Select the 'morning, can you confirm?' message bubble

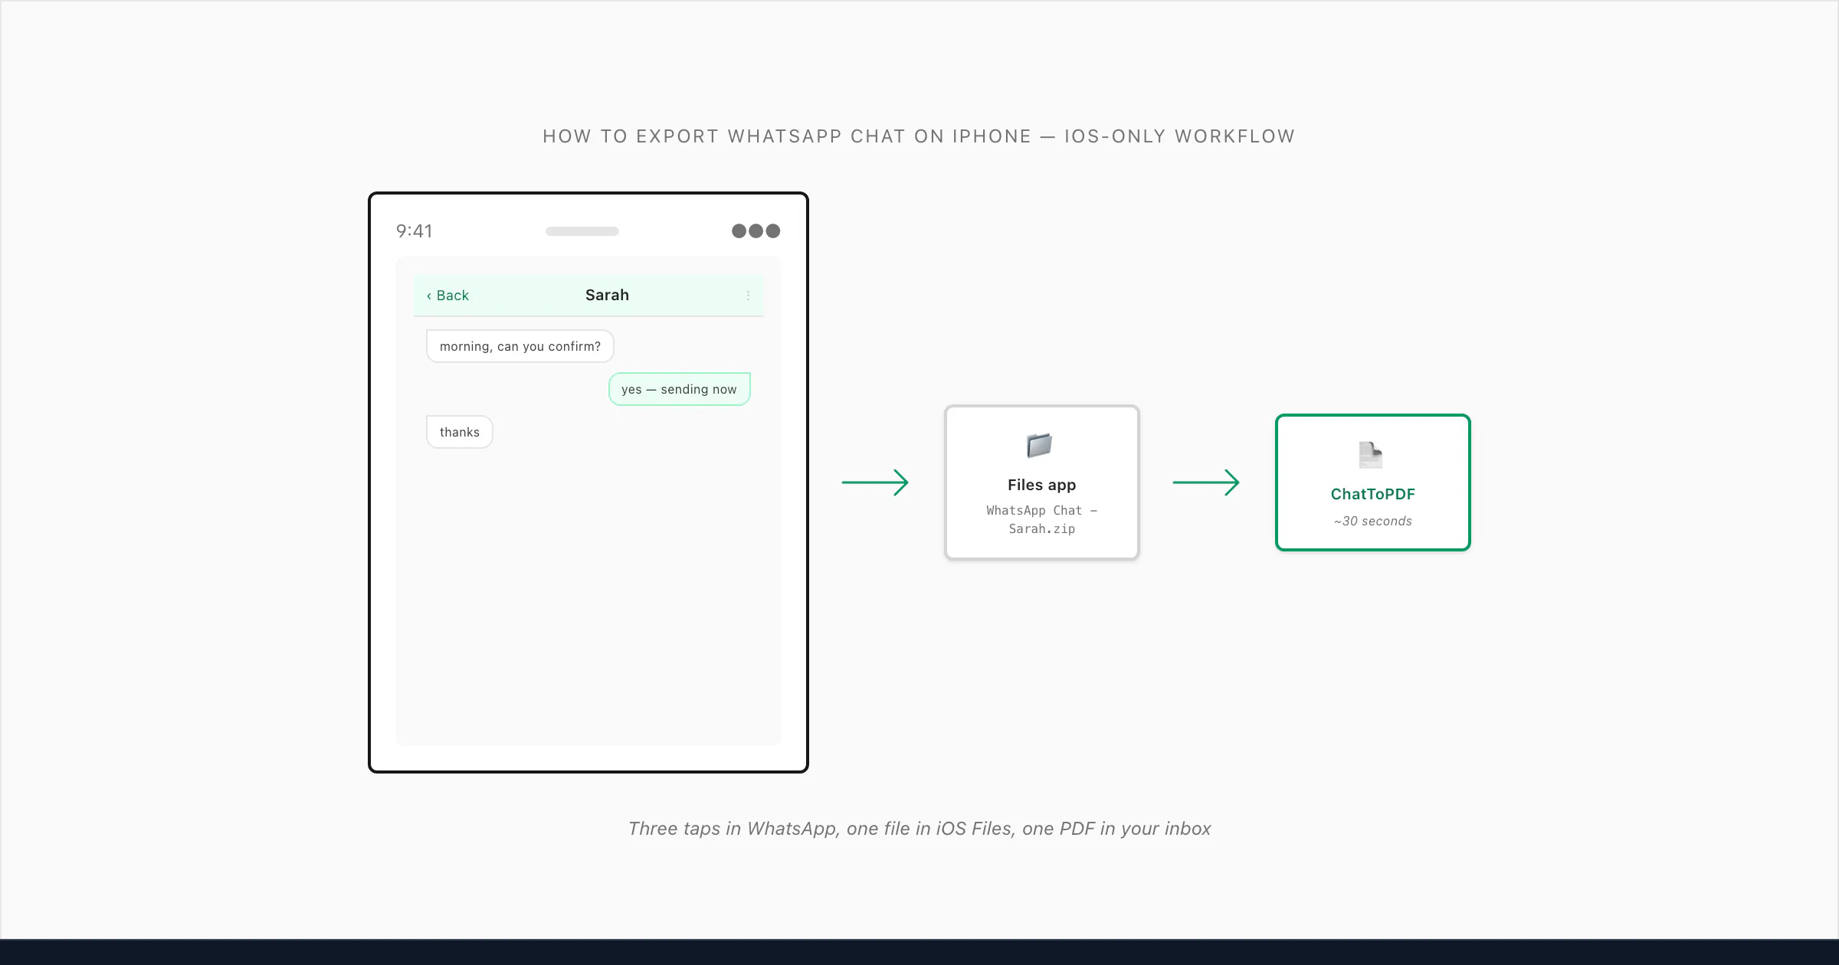tap(520, 346)
